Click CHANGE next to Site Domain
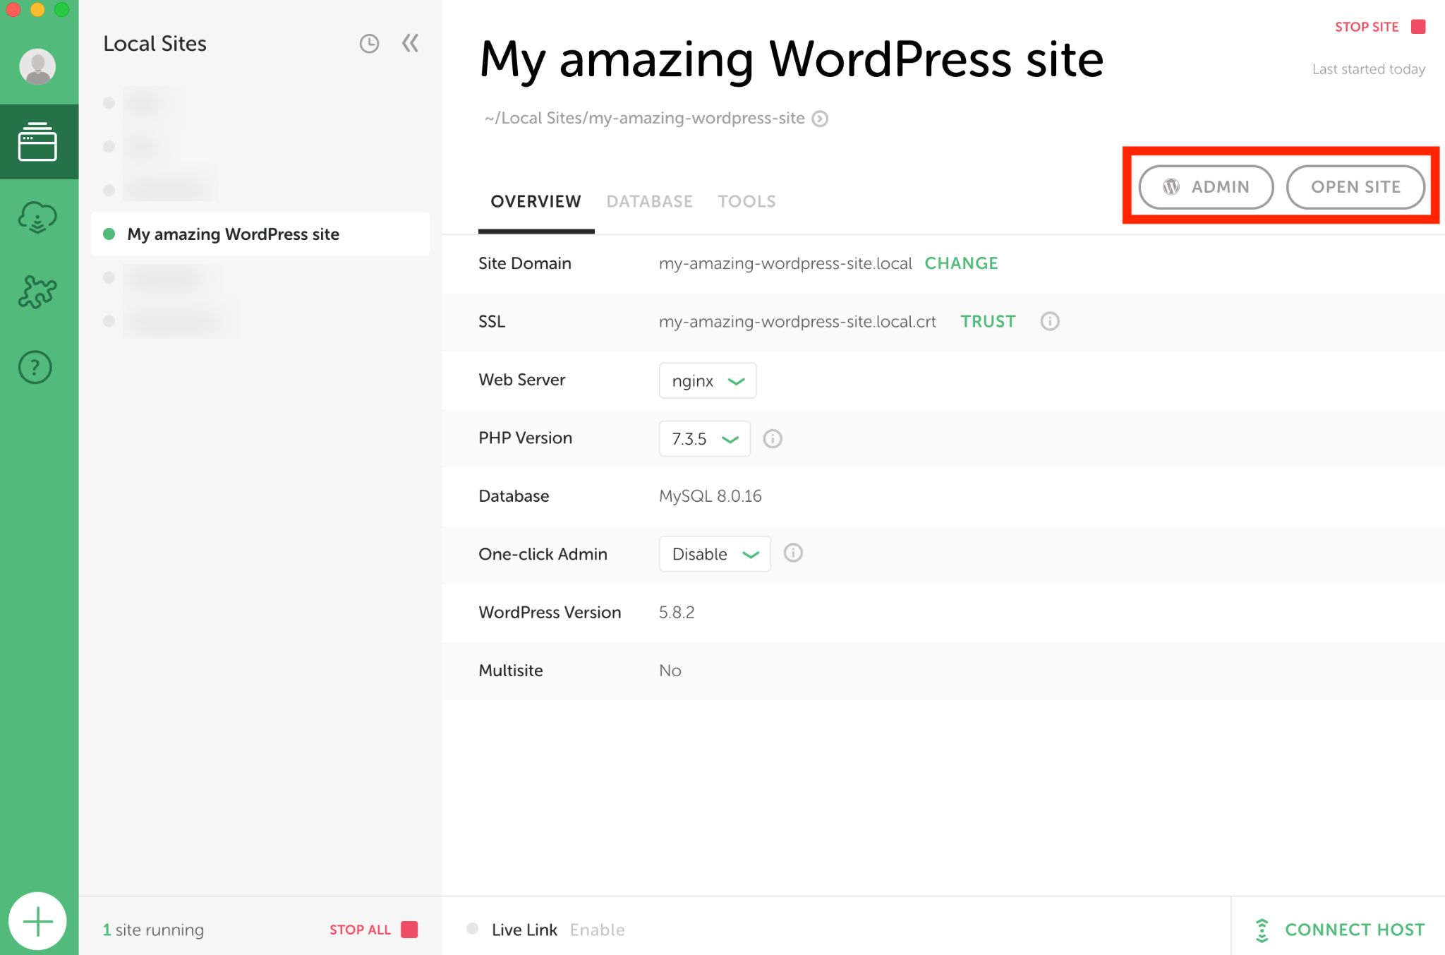The image size is (1445, 955). [x=961, y=263]
